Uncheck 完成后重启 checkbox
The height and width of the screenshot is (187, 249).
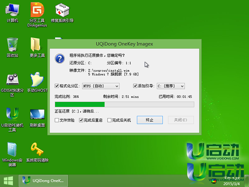coord(81,120)
